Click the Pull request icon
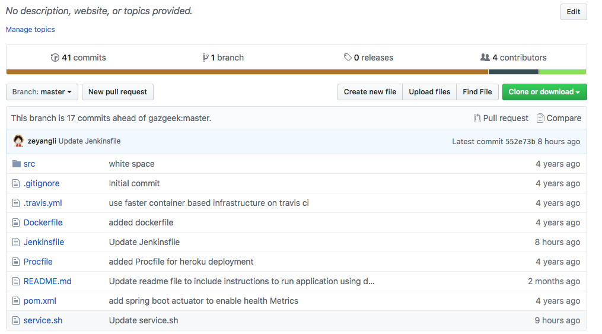 click(477, 118)
